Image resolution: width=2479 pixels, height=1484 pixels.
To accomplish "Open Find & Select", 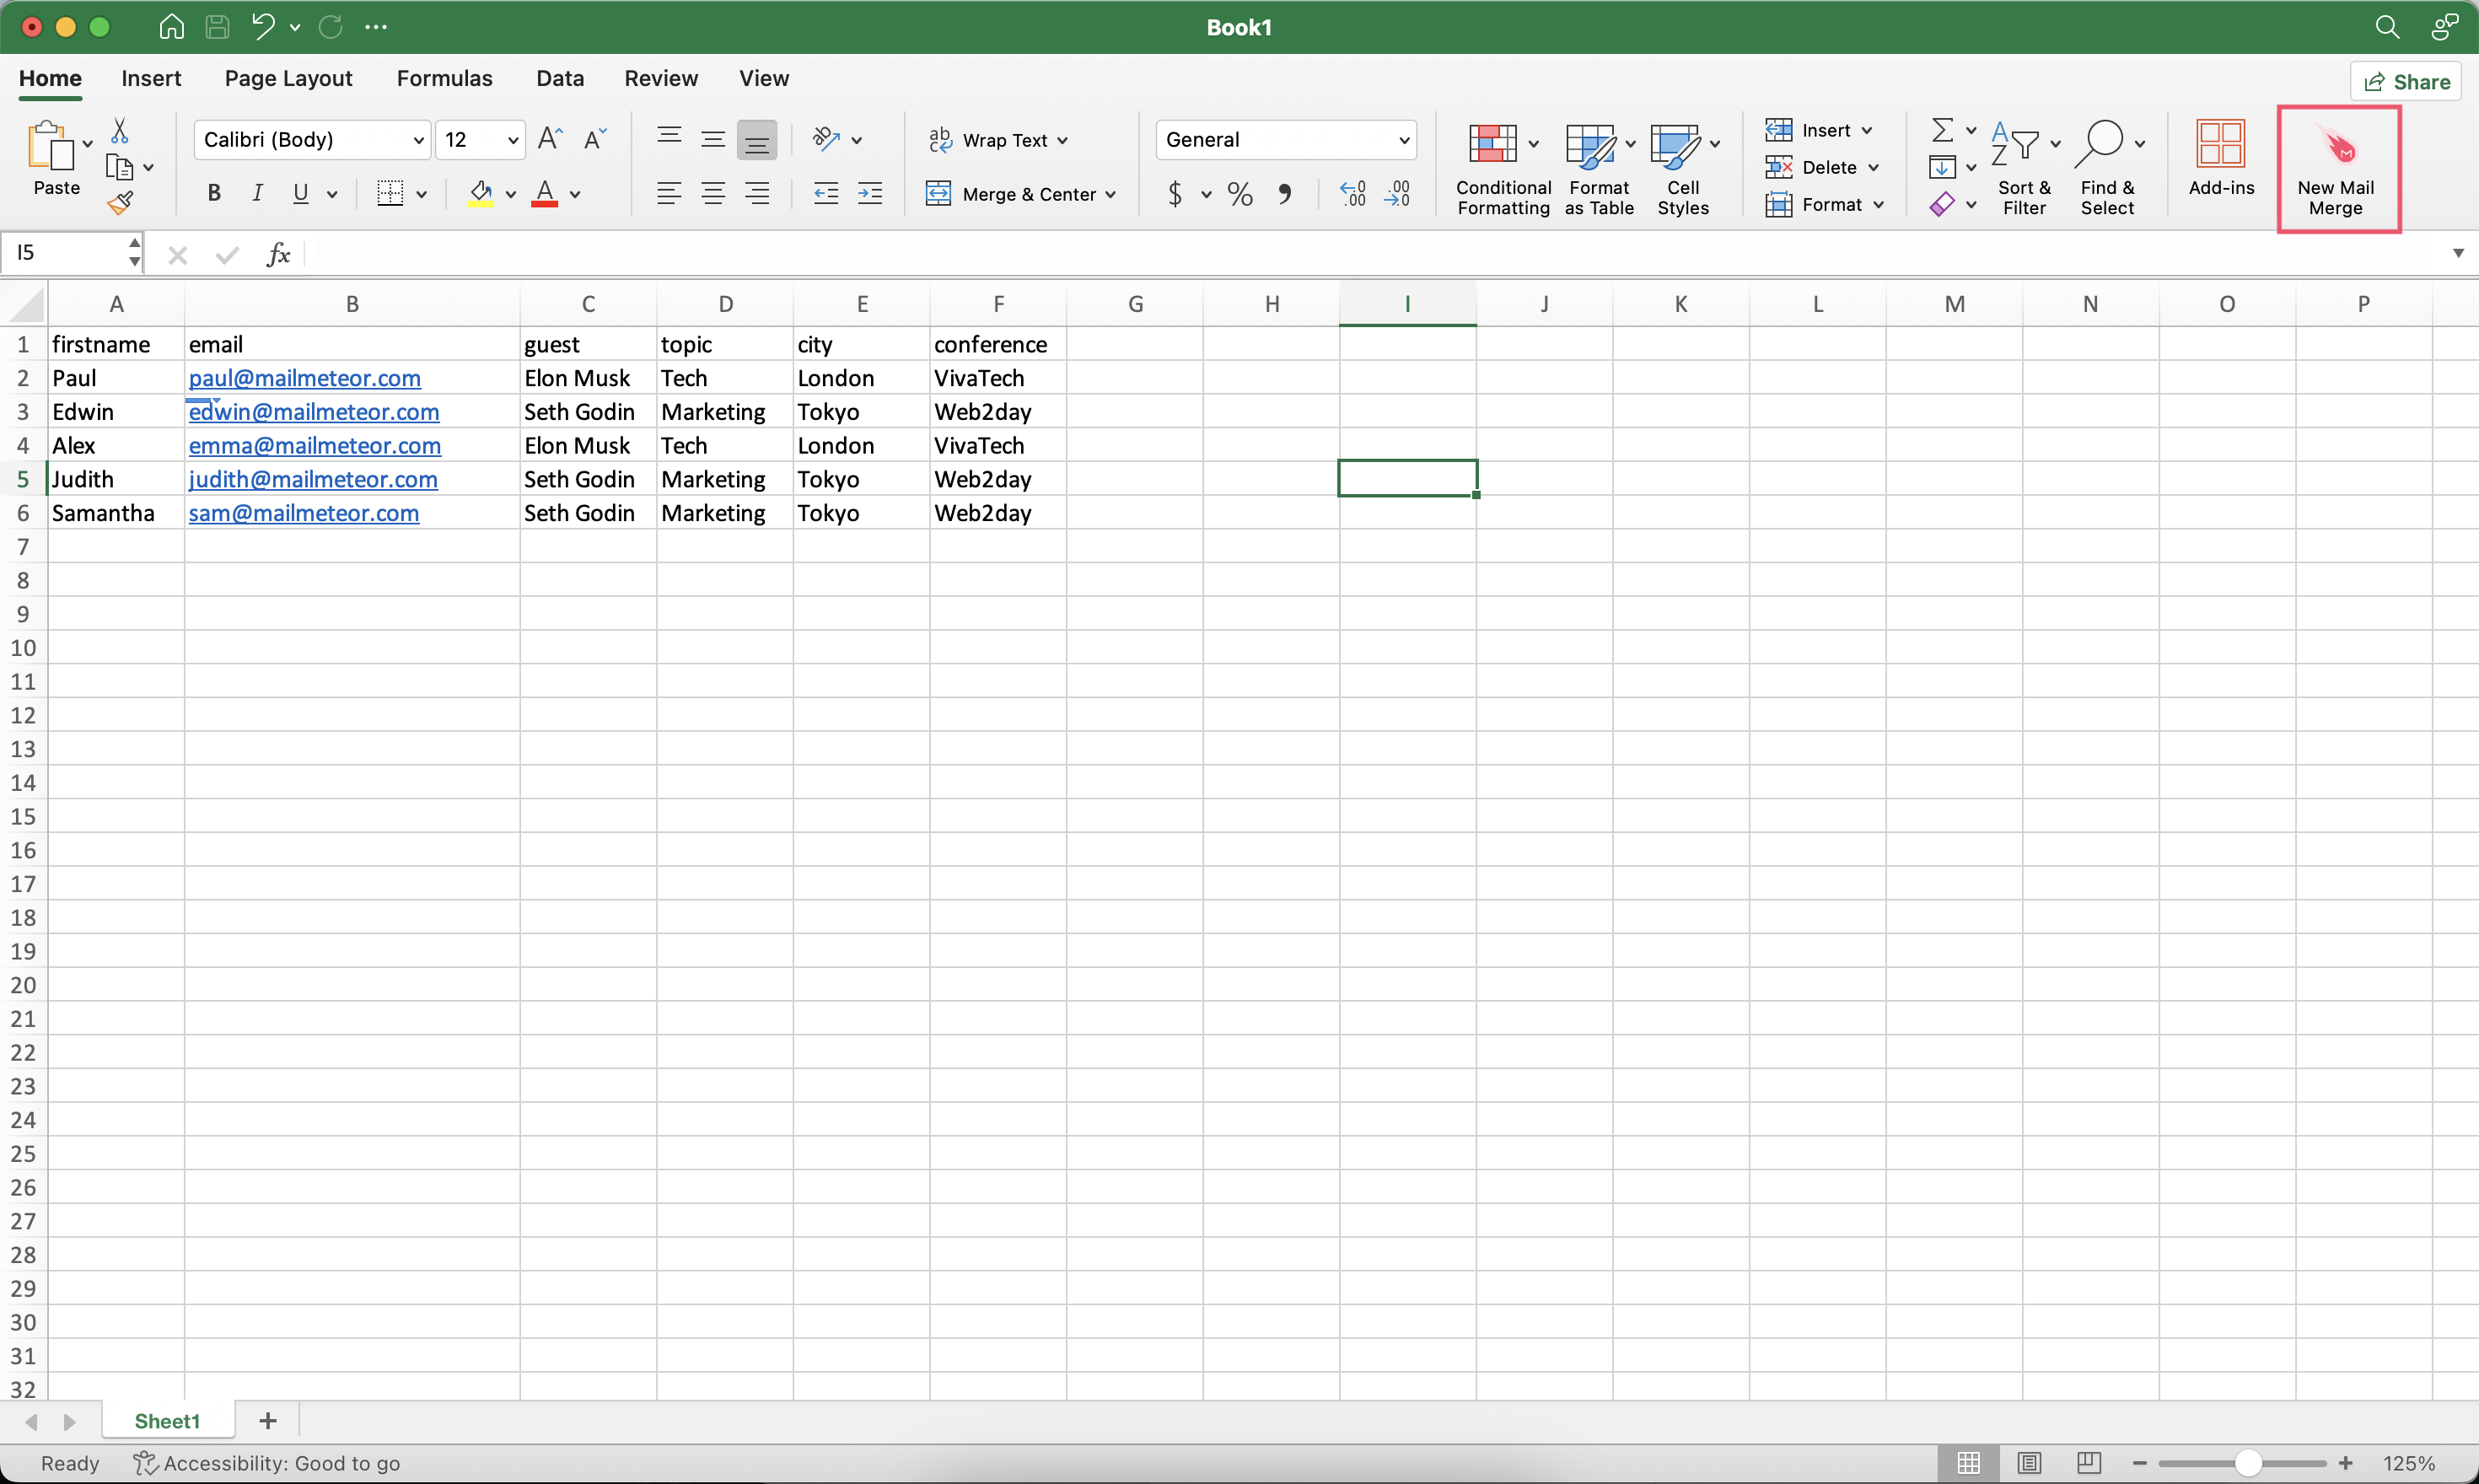I will point(2107,168).
